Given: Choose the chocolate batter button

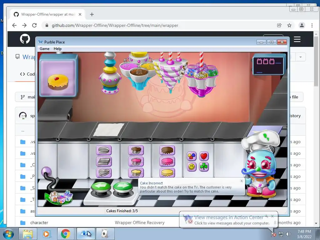Looking at the screenshot, I should 136,150.
